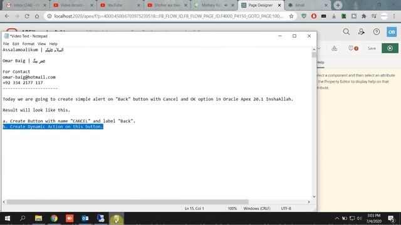
Task: Click the taskbar clock showing 3:03 PM
Action: click(373, 218)
